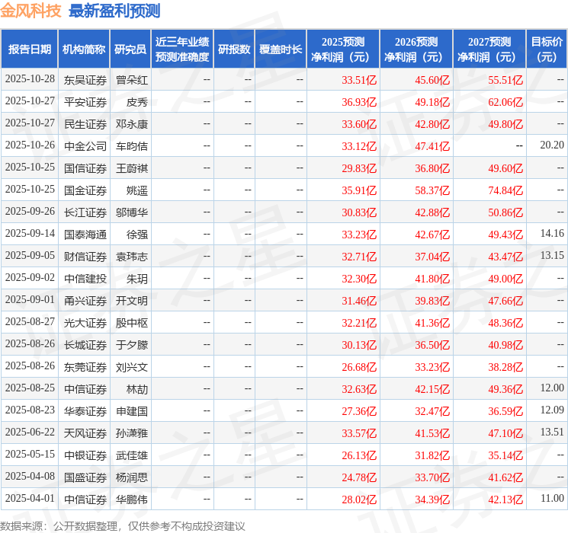Click the 金风科技 stock name title
568x533 pixels.
[31, 11]
